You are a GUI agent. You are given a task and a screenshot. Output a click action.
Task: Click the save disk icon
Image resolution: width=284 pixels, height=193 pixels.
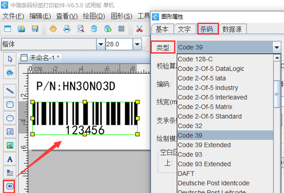coord(35,29)
